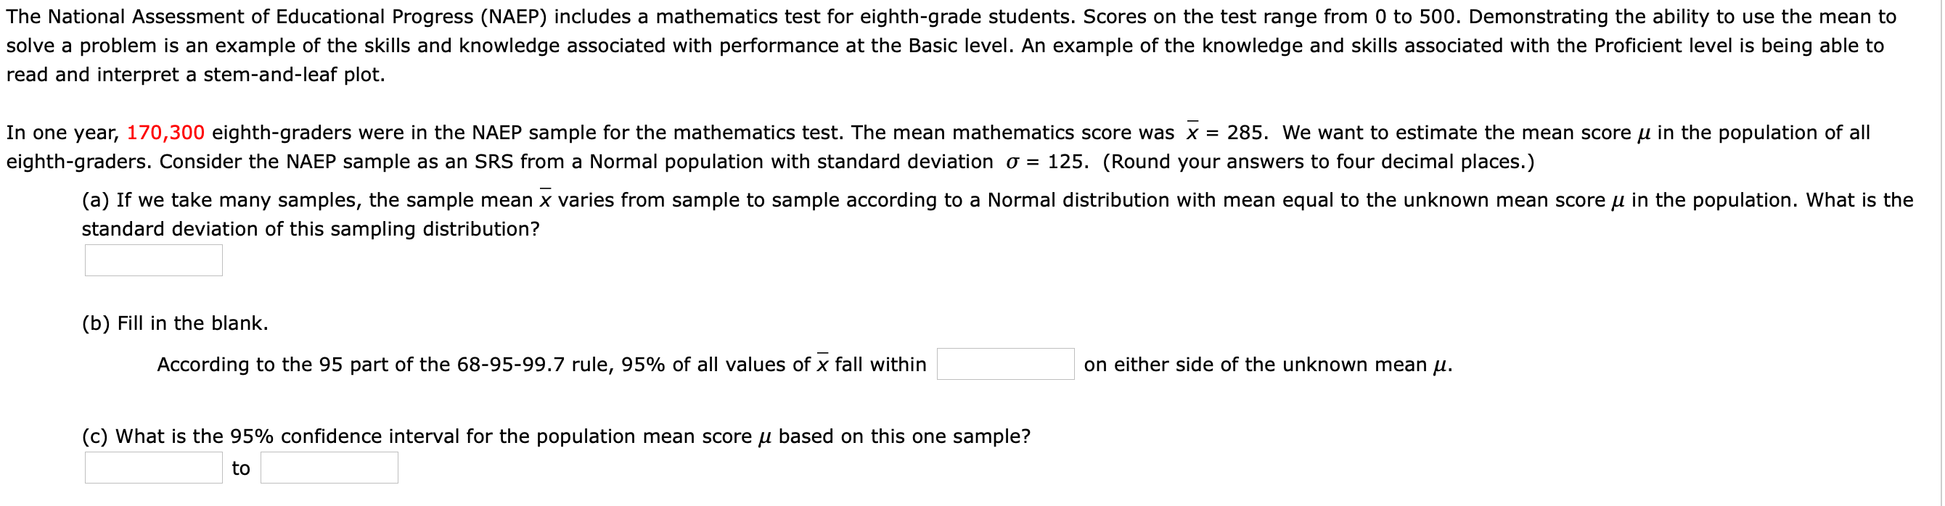This screenshot has width=1945, height=506.
Task: Click the word 'to' between part (c) boxes
Action: point(240,468)
